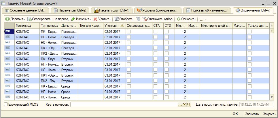Select cell ПК2 in the Понедельник 02.01.2017 row
The width and height of the screenshot is (278, 118).
(x=50, y=54)
